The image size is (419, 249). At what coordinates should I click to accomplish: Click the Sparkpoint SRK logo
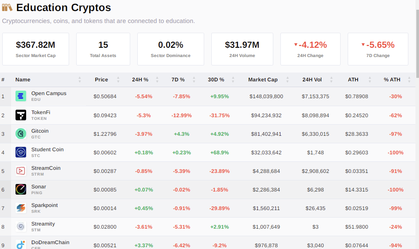[x=20, y=208]
